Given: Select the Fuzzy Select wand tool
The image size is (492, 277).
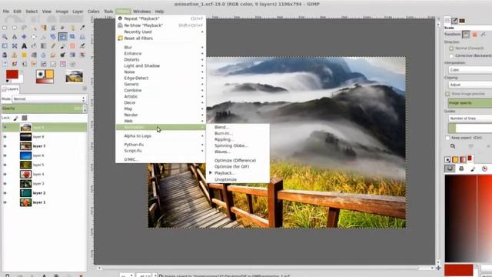Looking at the screenshot, I should (x=34, y=28).
